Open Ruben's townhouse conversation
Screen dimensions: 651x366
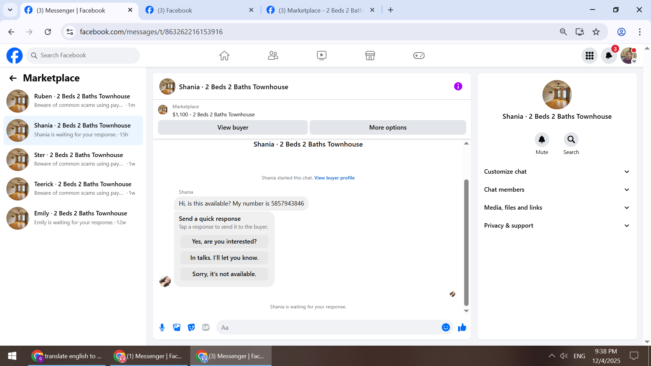coord(73,101)
